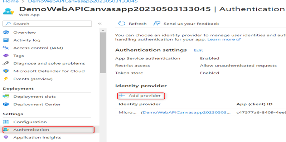The image size is (286, 142).
Task: Click the Microsoft Defender for Cloud shield icon
Action: pyautogui.click(x=6, y=71)
